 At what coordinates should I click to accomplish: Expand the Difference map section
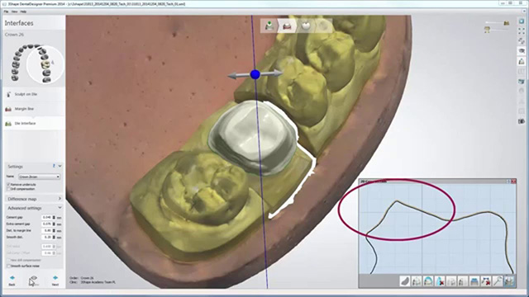point(34,199)
